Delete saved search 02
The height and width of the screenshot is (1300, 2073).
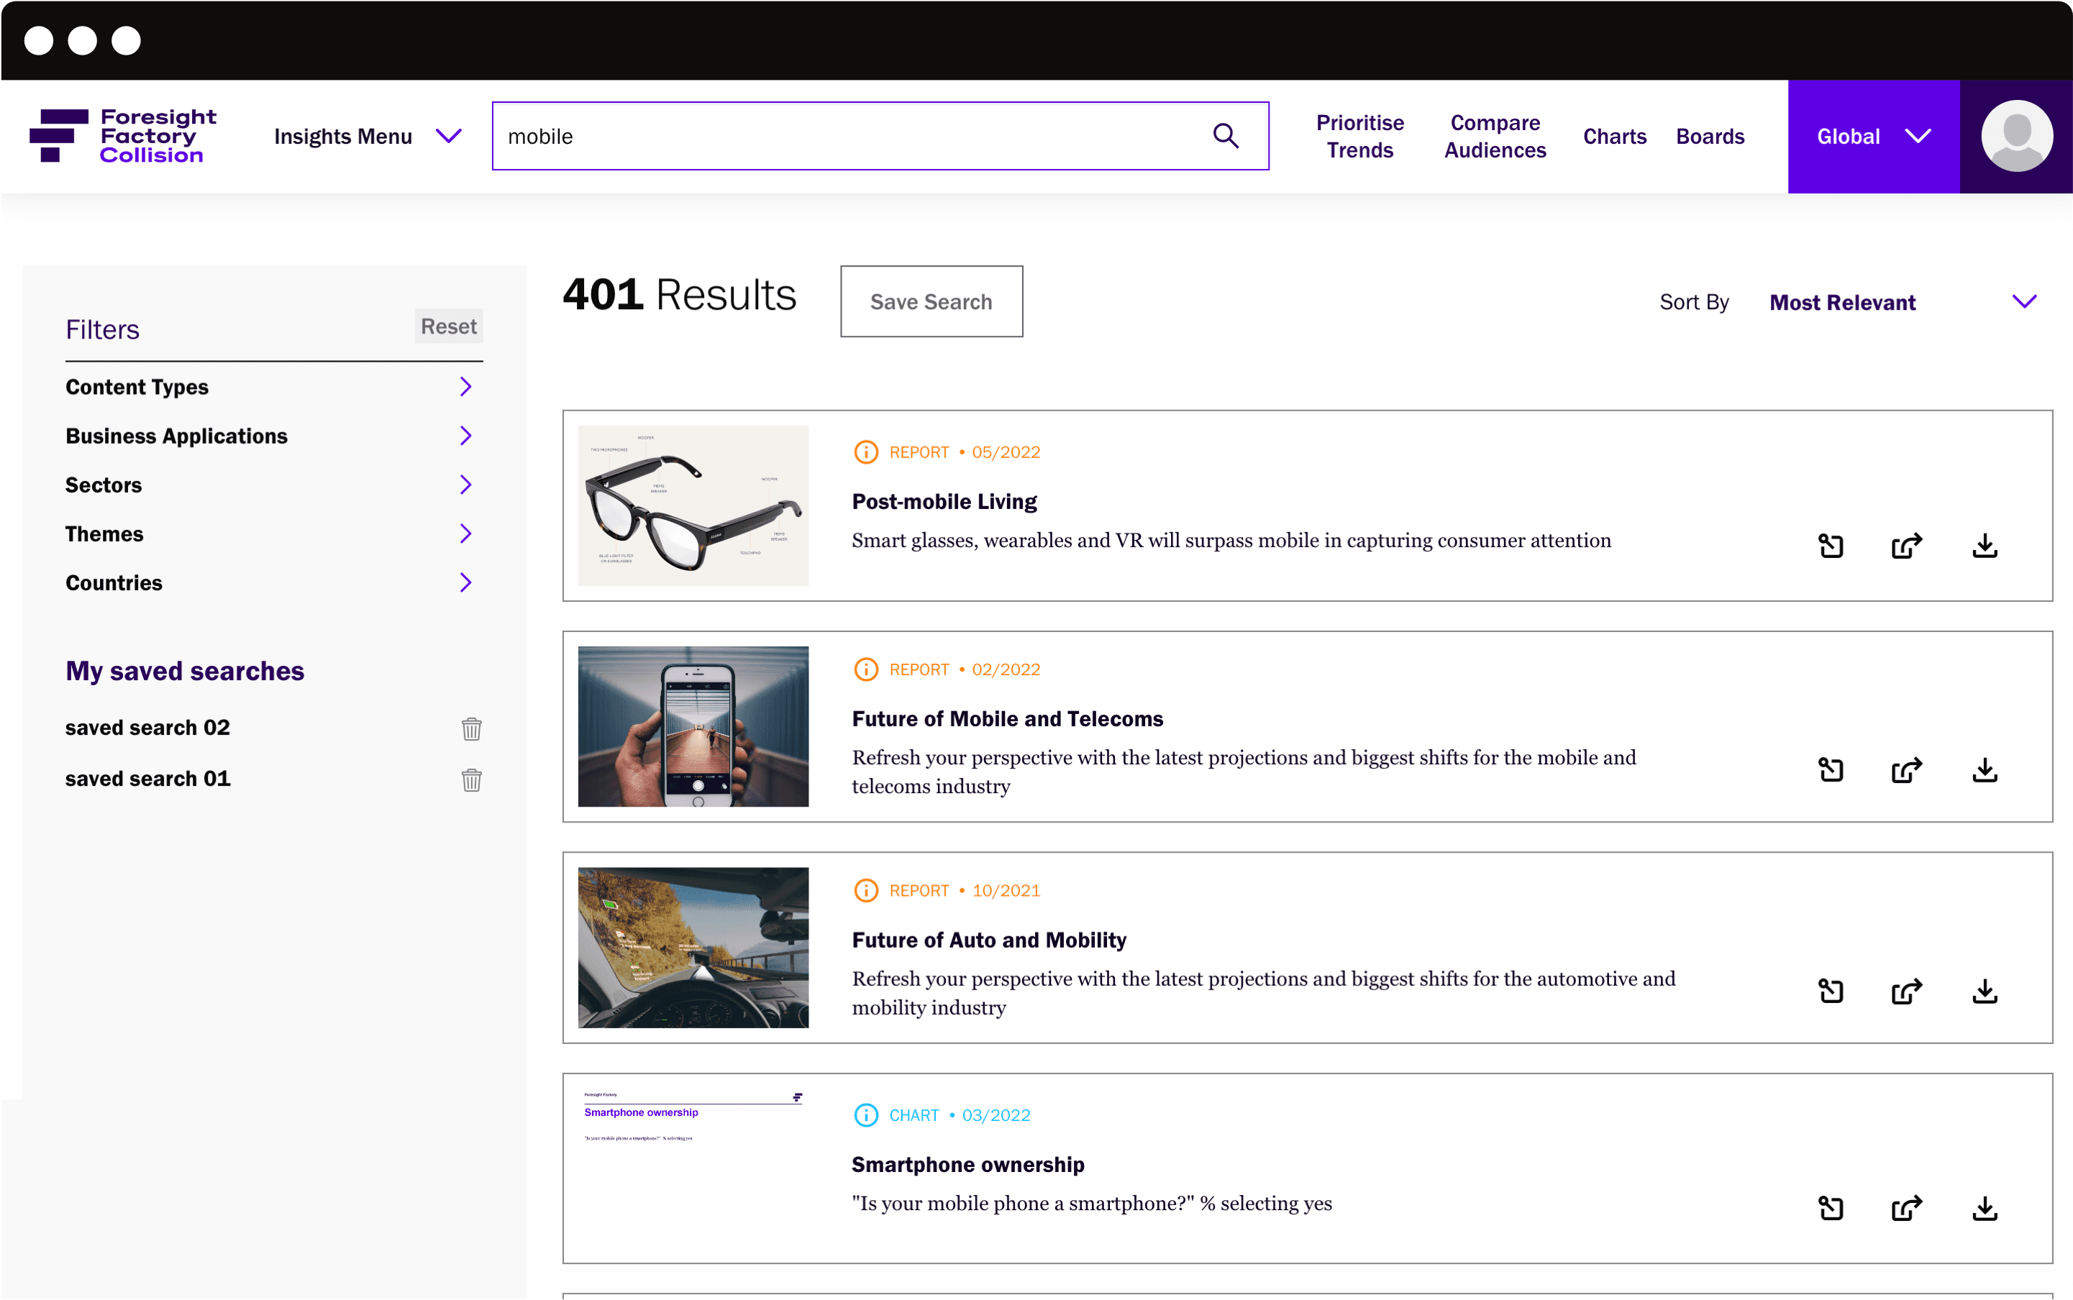pyautogui.click(x=471, y=729)
